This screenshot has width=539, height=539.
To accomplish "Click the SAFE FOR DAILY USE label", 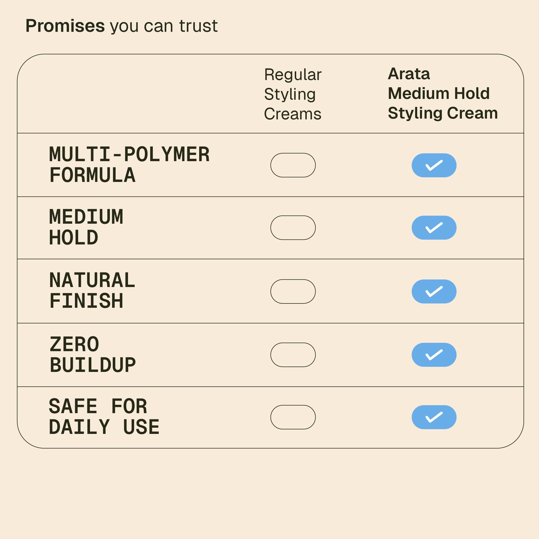I will (x=104, y=417).
